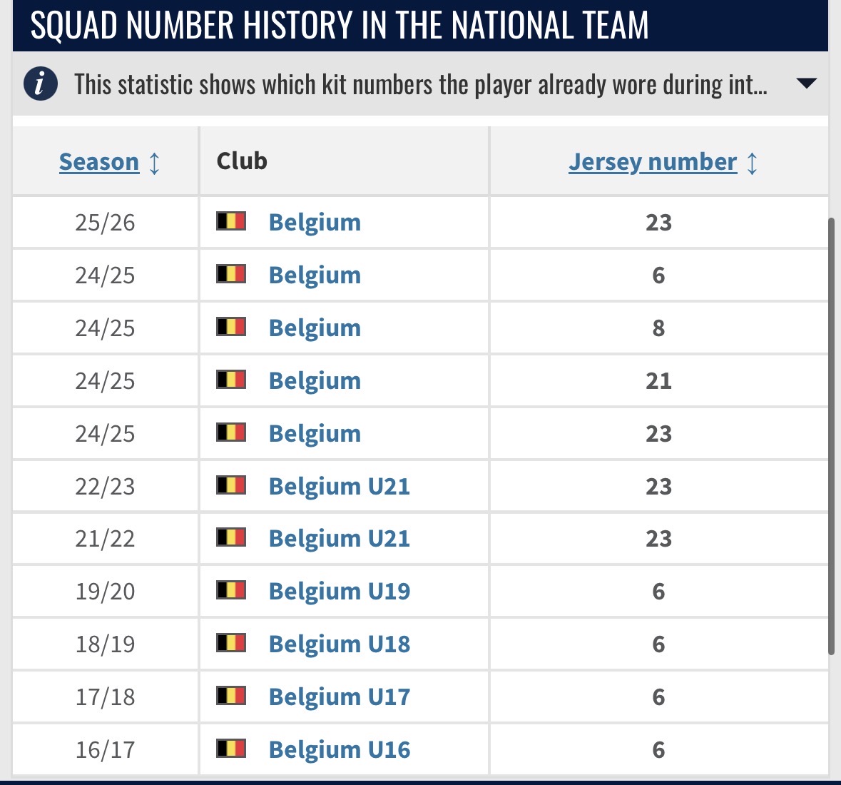
Task: Click Belgium flag icon in 25/26 row
Action: (x=231, y=221)
